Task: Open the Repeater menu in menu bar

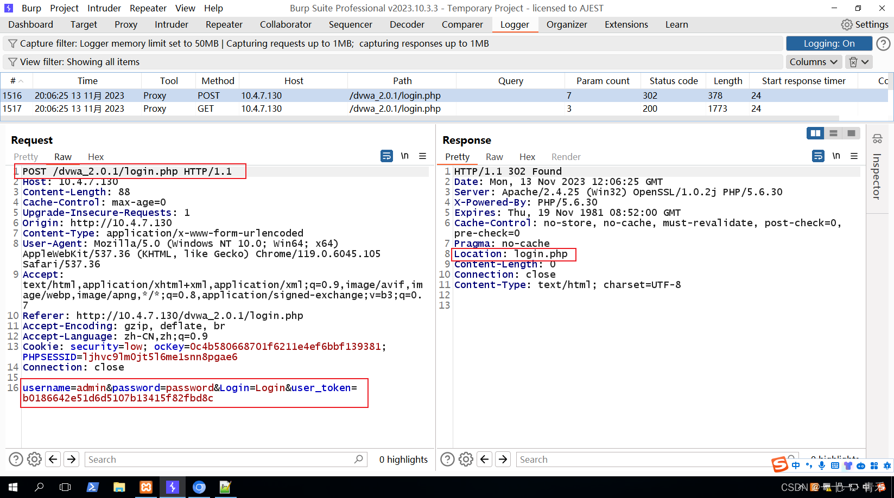Action: click(148, 8)
